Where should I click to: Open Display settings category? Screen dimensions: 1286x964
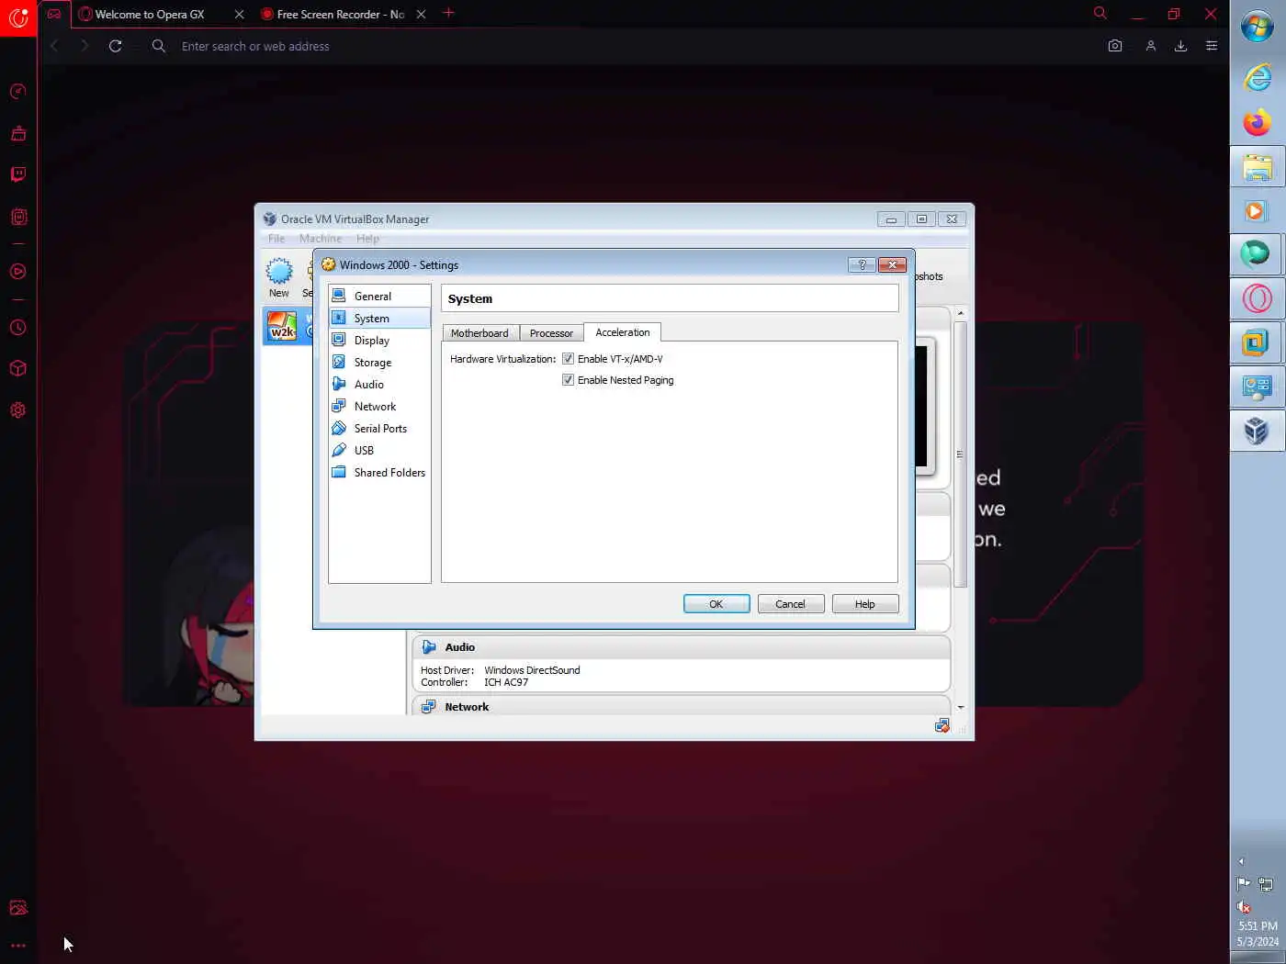pos(379,340)
